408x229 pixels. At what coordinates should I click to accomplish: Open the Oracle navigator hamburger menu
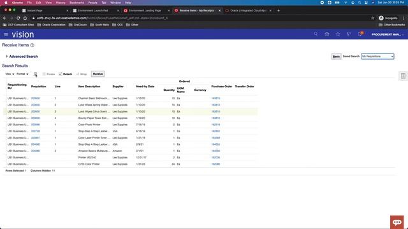click(x=6, y=34)
